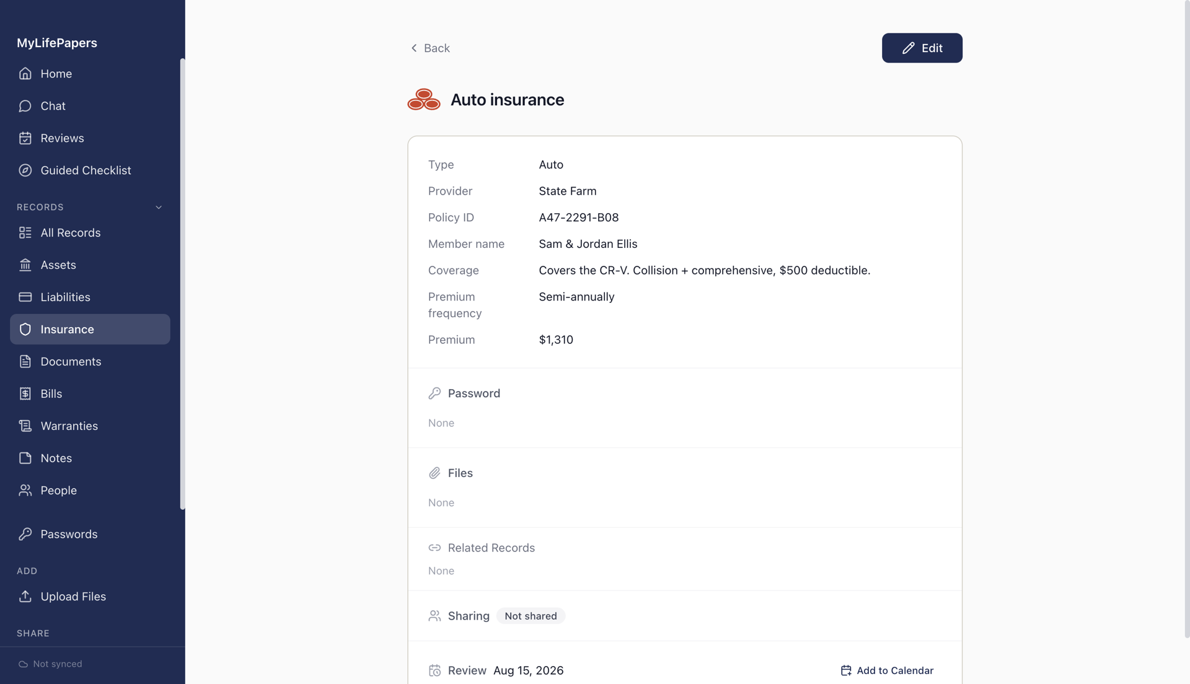The width and height of the screenshot is (1190, 684).
Task: Click the SHARE section label in sidebar
Action: pos(33,633)
